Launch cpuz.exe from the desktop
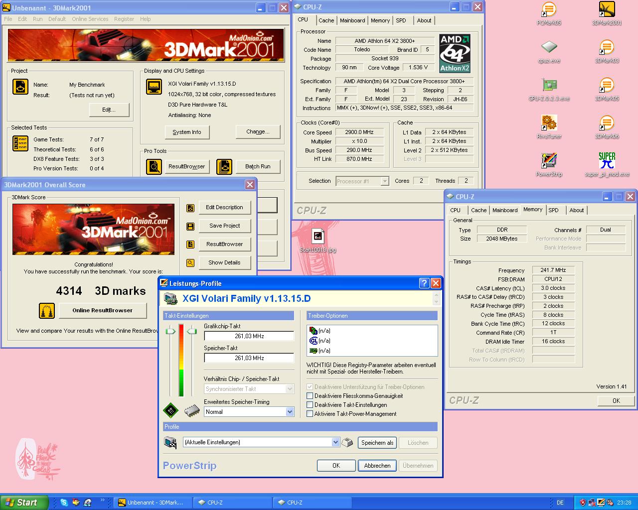Image resolution: width=638 pixels, height=510 pixels. [549, 51]
